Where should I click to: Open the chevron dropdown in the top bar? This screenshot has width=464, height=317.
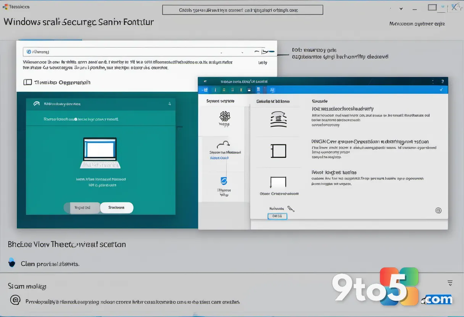tap(401, 8)
